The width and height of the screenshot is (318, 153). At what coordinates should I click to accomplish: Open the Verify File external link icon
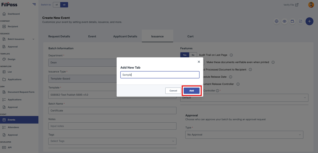point(297,5)
